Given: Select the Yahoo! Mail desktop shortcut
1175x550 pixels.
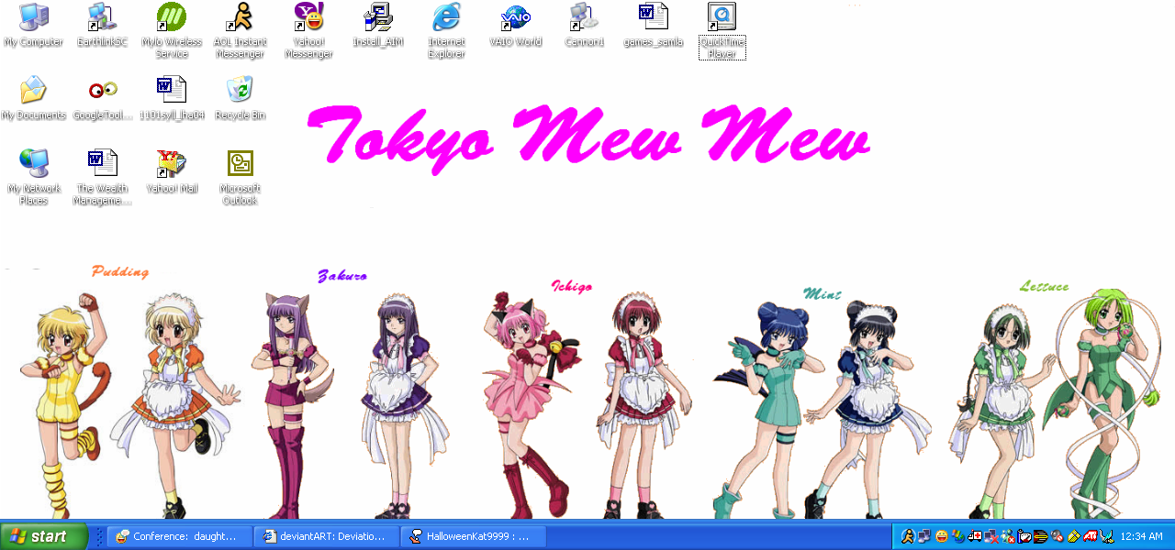Looking at the screenshot, I should [x=172, y=172].
